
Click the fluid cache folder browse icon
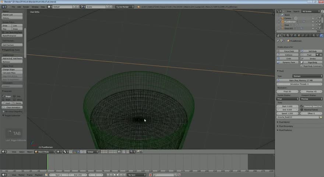321,117
